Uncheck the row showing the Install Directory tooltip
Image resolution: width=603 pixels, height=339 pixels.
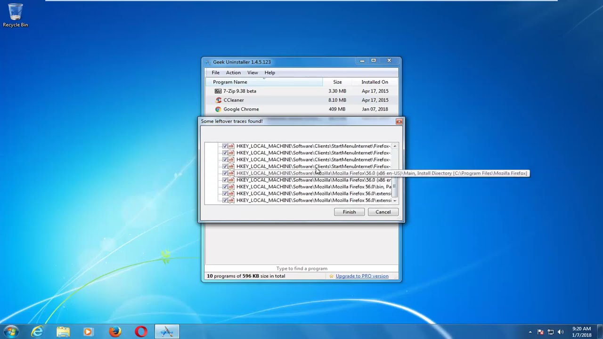click(x=225, y=173)
